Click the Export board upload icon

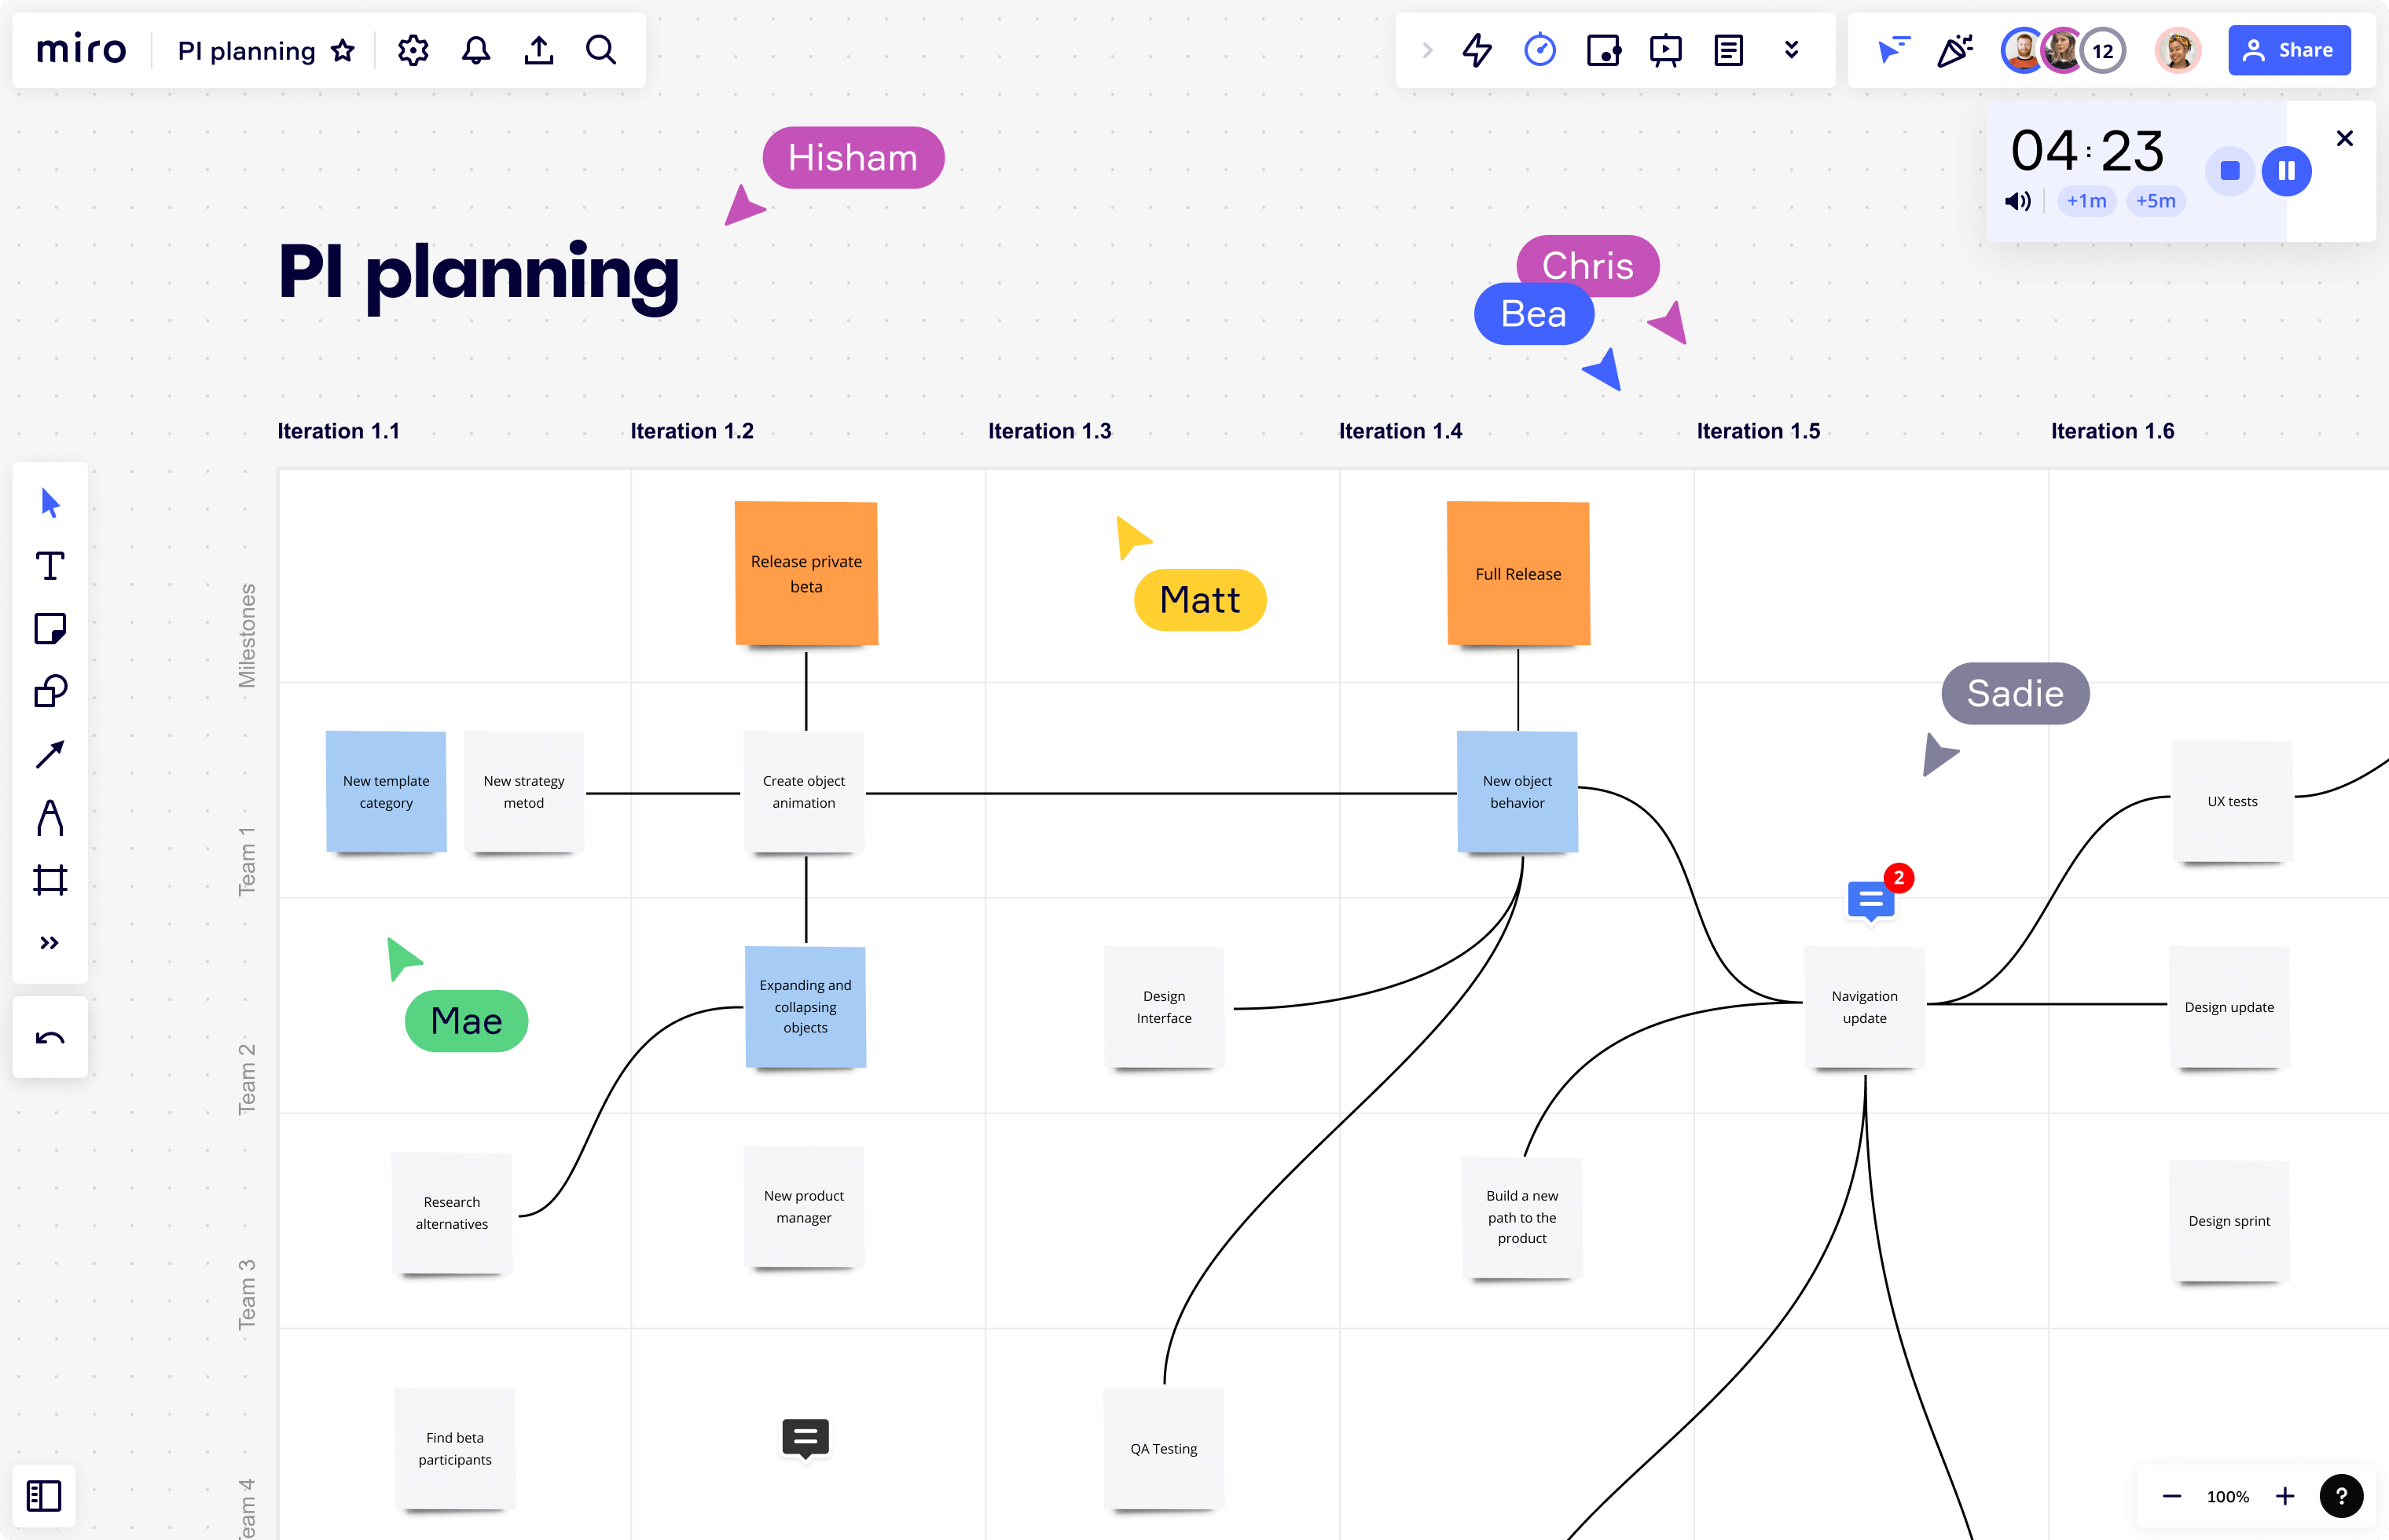539,50
